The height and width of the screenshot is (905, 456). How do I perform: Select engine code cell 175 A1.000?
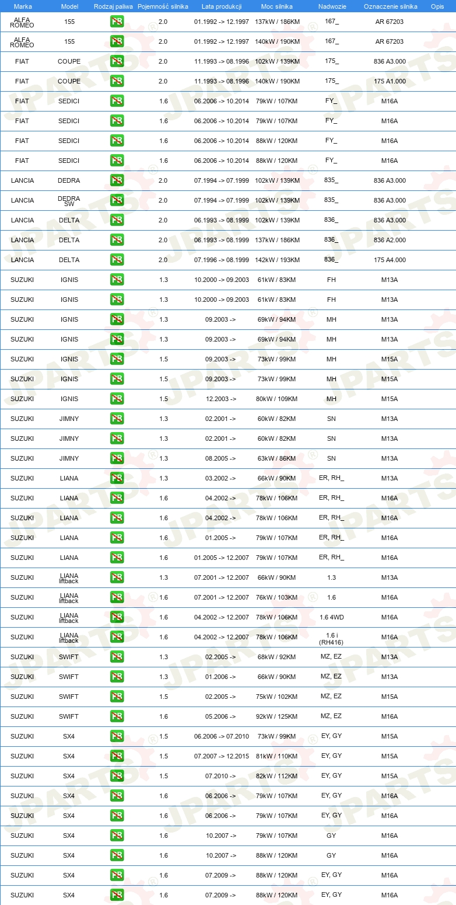click(390, 81)
